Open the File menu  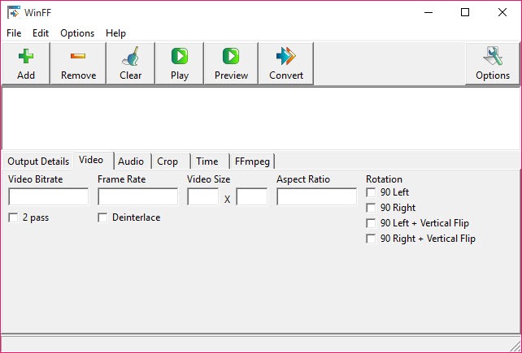click(x=14, y=33)
